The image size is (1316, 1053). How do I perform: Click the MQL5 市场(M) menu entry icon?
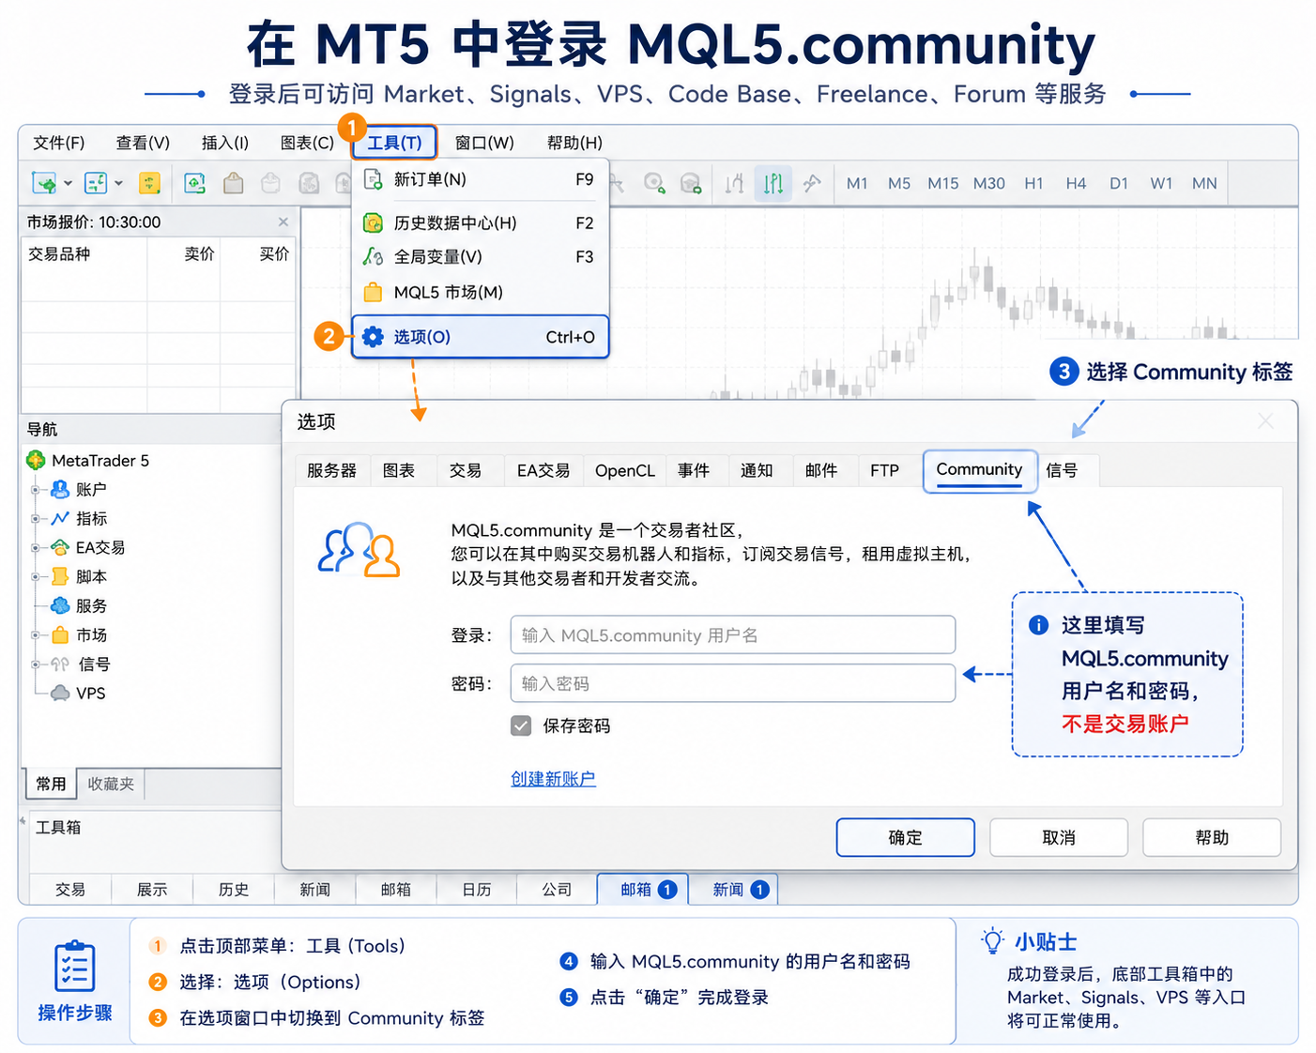[x=373, y=292]
